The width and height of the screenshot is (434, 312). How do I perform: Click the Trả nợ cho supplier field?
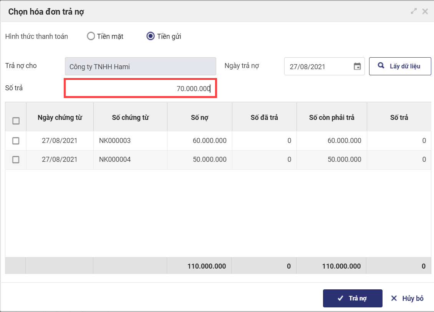click(x=140, y=66)
